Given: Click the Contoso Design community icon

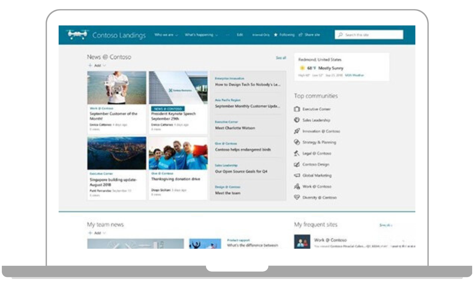Looking at the screenshot, I should click(297, 164).
